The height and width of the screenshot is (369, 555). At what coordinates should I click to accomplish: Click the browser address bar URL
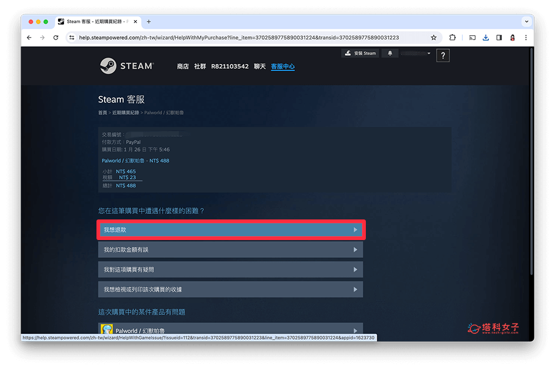[239, 37]
